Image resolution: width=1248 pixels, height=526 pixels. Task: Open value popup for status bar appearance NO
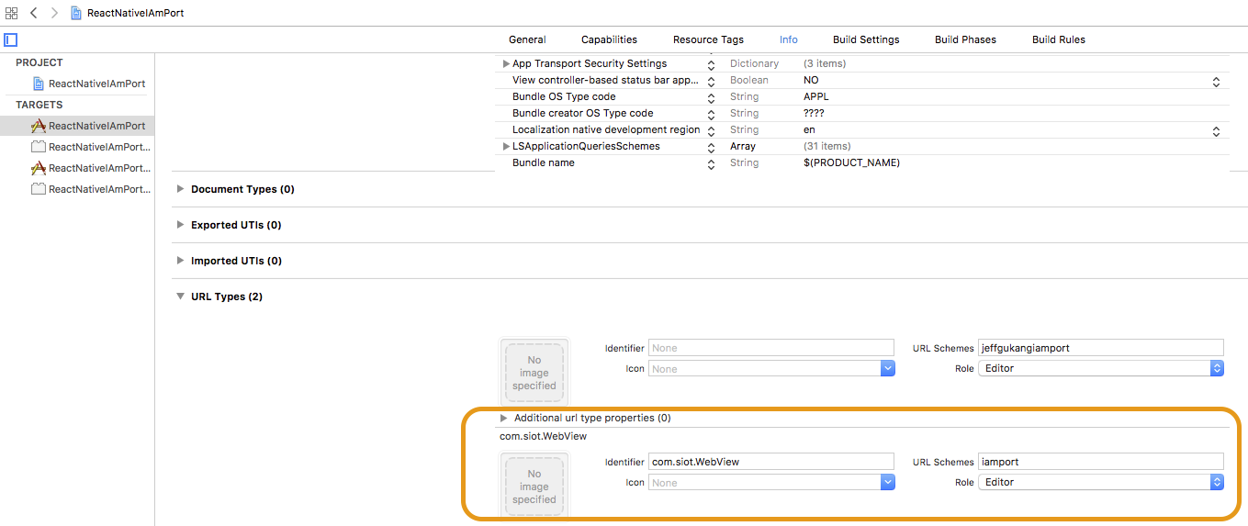pyautogui.click(x=1216, y=81)
